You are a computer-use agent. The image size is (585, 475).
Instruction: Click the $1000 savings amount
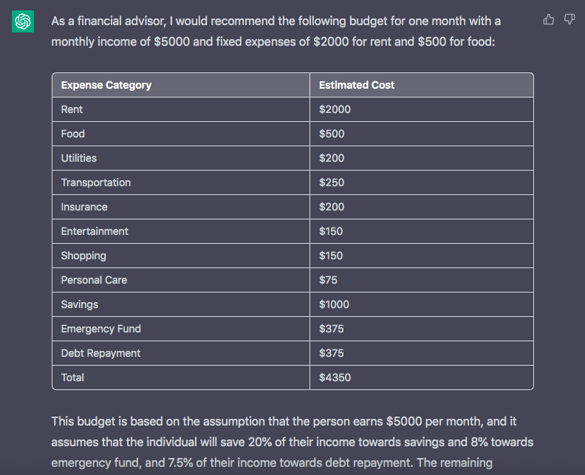click(334, 304)
